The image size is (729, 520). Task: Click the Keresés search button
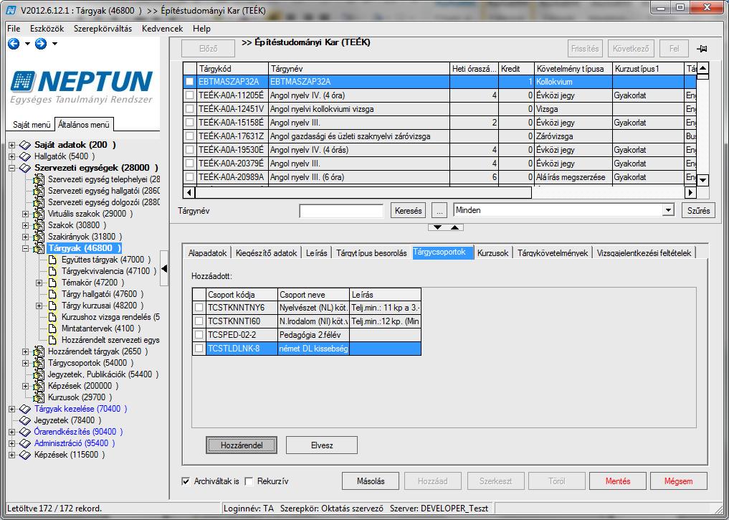(408, 211)
